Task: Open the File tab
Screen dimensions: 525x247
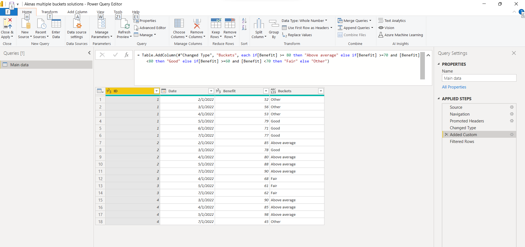Action: tap(8, 12)
